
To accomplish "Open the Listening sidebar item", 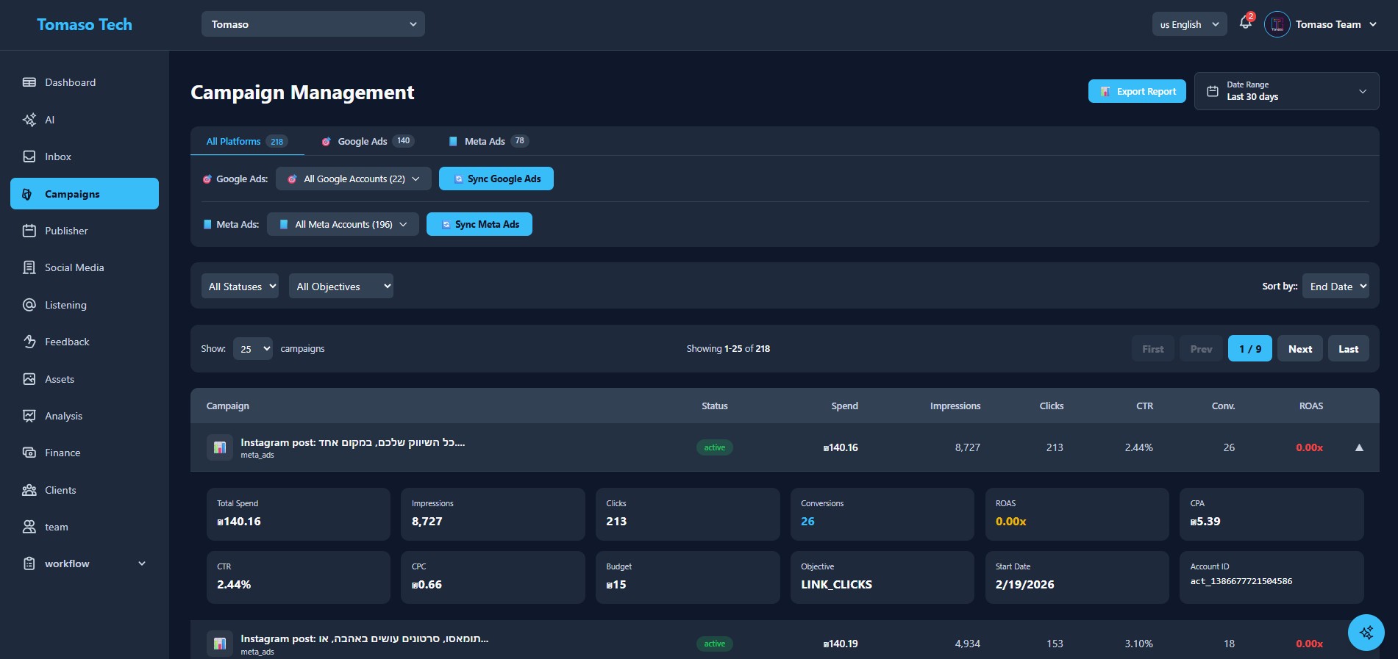I will [65, 305].
